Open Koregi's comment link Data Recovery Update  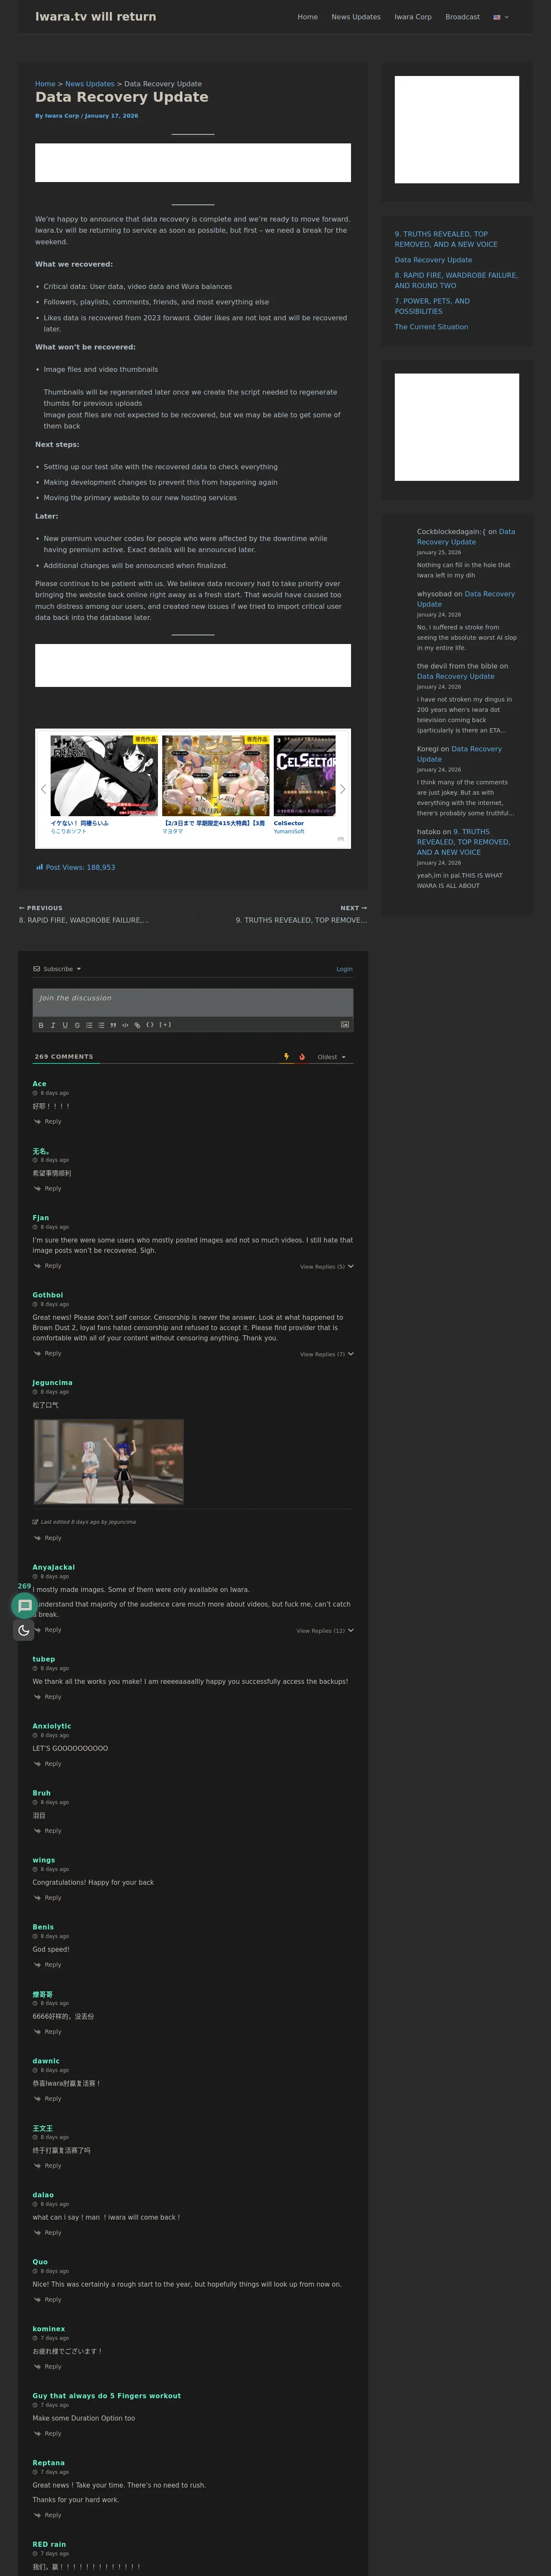[x=459, y=754]
